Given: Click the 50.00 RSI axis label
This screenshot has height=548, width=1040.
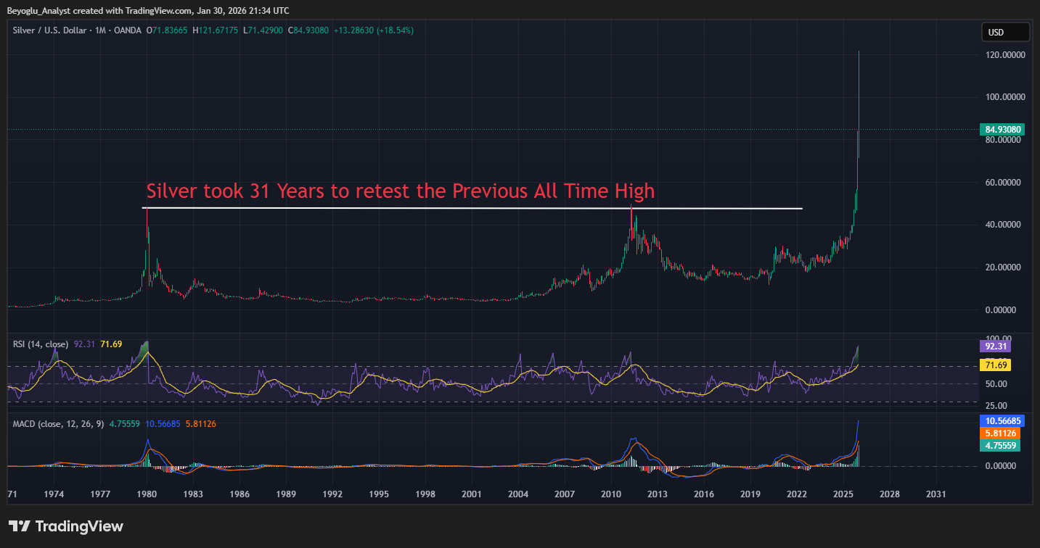Looking at the screenshot, I should coord(994,384).
